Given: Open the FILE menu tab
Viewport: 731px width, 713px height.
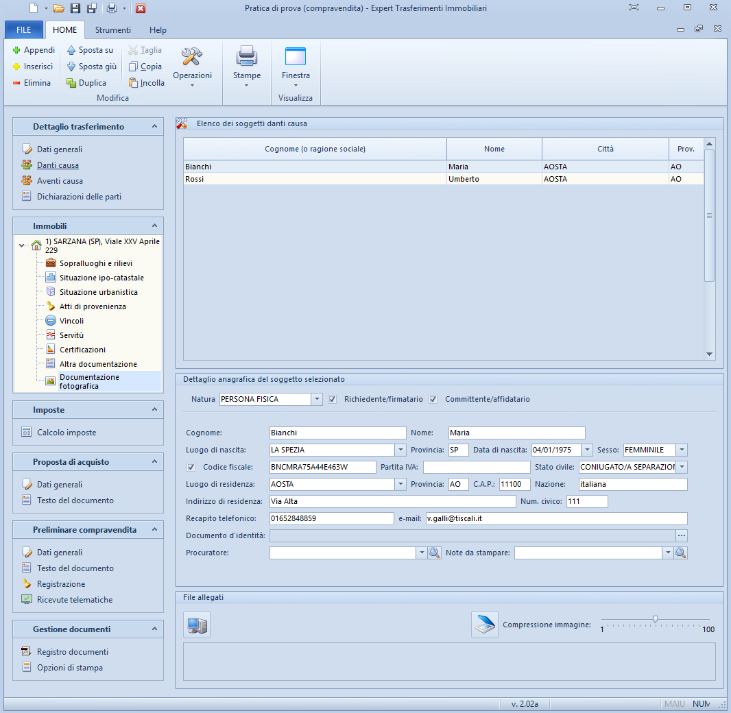Looking at the screenshot, I should point(24,30).
